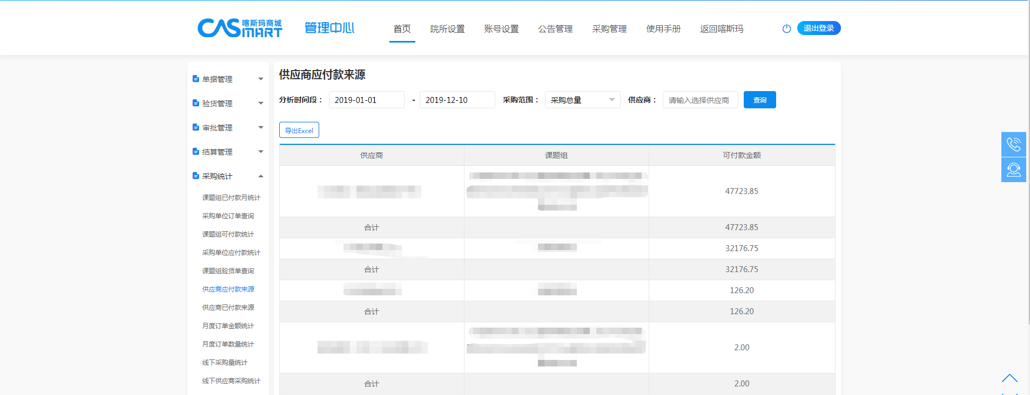Viewport: 1030px width, 395px height.
Task: Open 供应商已付款来源 in sidebar
Action: [x=228, y=308]
